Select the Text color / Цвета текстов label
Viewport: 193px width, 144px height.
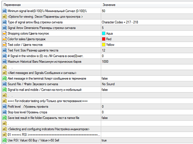25,45
